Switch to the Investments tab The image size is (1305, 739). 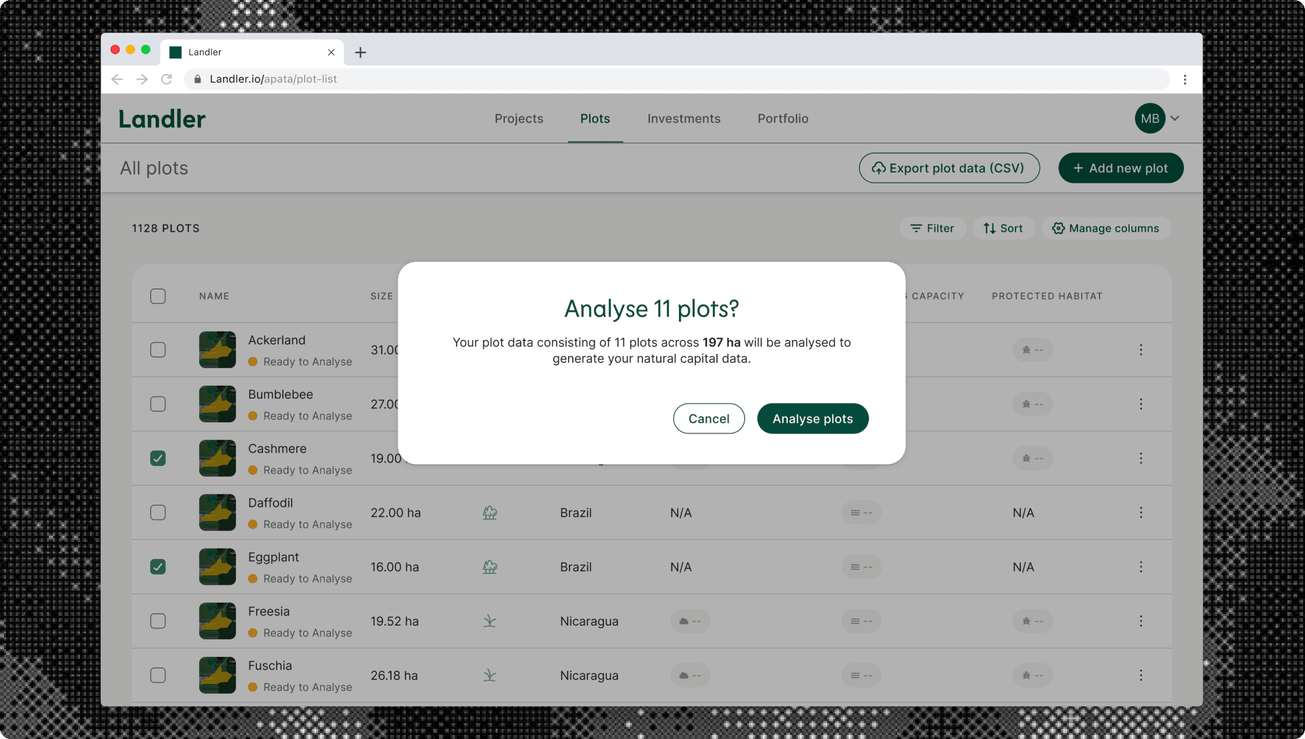(x=683, y=119)
